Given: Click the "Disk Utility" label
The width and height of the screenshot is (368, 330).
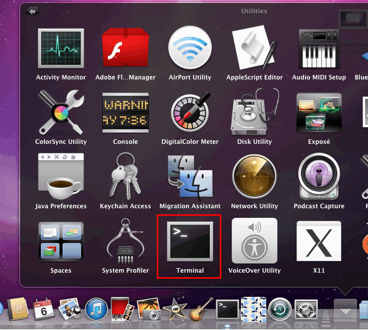Looking at the screenshot, I should point(255,141).
